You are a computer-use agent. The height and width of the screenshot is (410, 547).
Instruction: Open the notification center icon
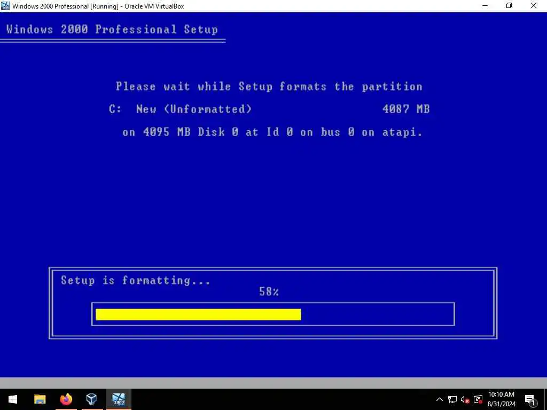pyautogui.click(x=530, y=399)
